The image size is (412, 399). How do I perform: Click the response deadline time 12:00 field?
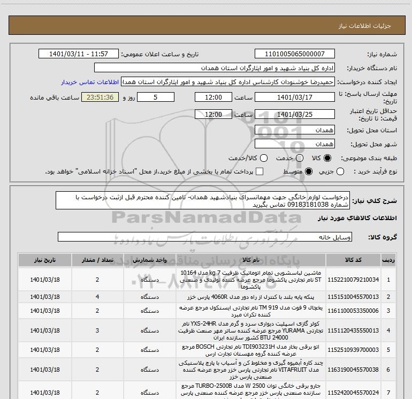pyautogui.click(x=213, y=97)
